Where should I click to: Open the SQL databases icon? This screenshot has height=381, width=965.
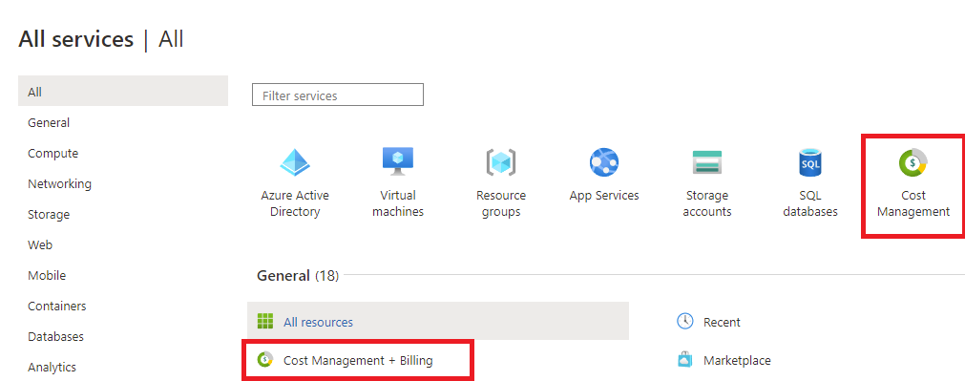810,162
